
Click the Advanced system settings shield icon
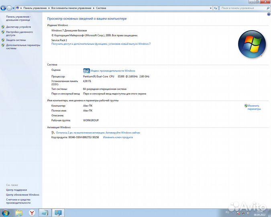click(x=3, y=45)
